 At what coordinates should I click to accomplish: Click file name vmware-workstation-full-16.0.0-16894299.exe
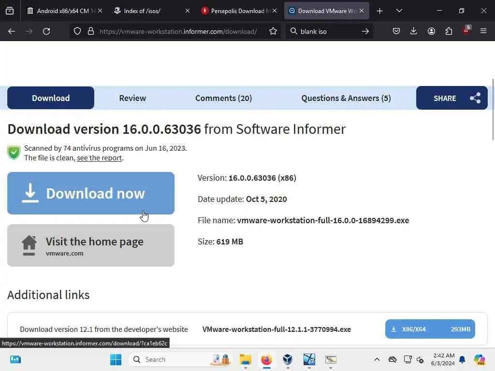tap(323, 220)
